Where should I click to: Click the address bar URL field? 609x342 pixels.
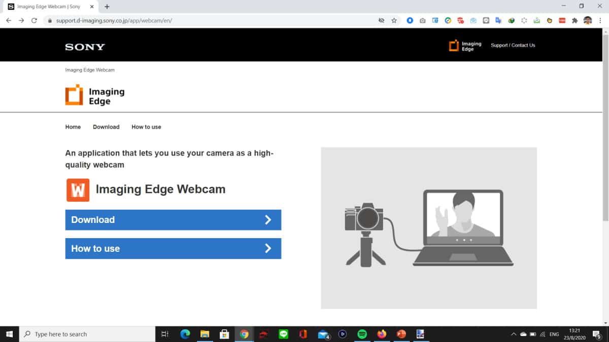(203, 20)
